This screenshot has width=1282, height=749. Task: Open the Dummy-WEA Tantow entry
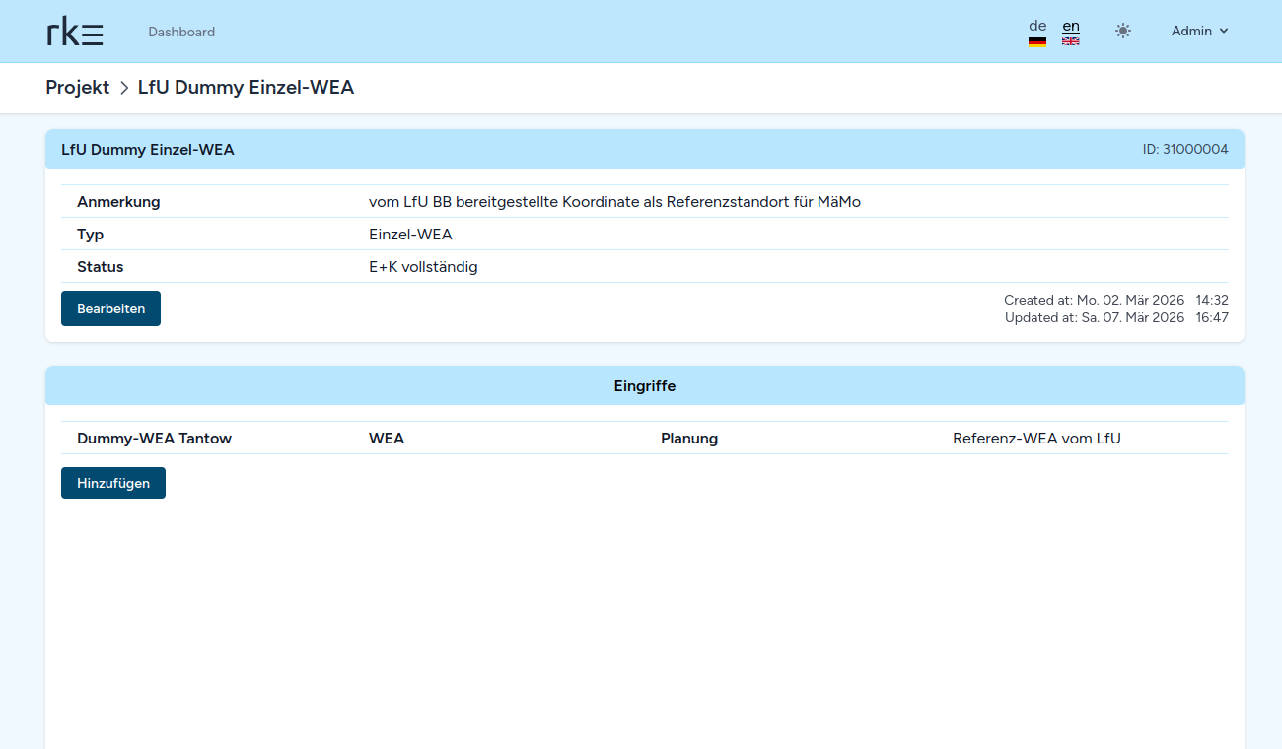[x=154, y=439]
